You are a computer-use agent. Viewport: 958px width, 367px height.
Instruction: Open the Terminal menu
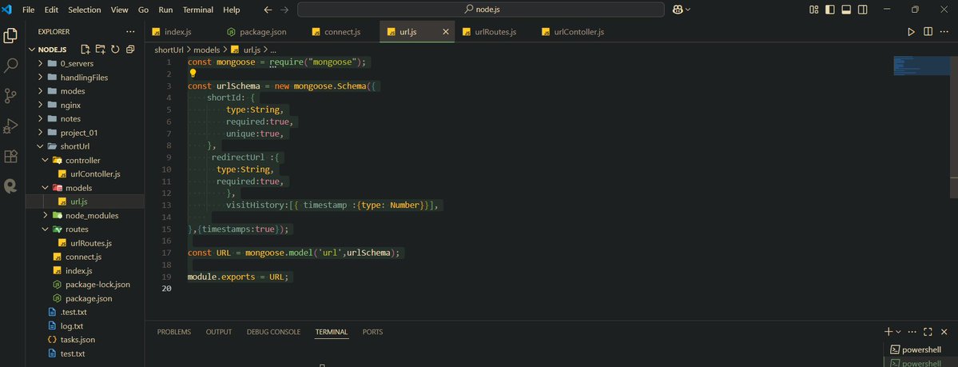(198, 10)
